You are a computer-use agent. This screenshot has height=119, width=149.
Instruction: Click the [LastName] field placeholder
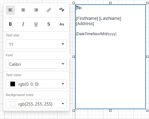[x=110, y=18]
